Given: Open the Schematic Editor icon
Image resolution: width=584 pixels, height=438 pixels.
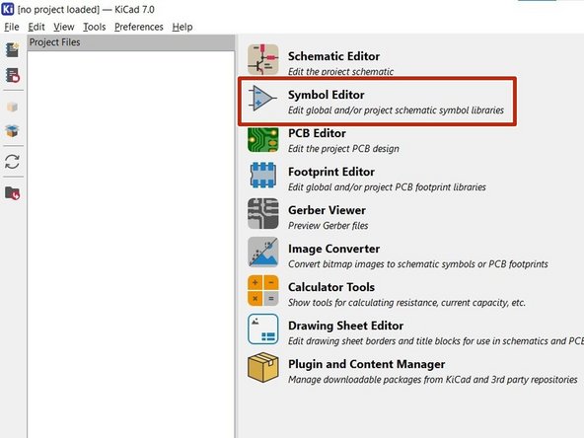Looking at the screenshot, I should point(263,59).
